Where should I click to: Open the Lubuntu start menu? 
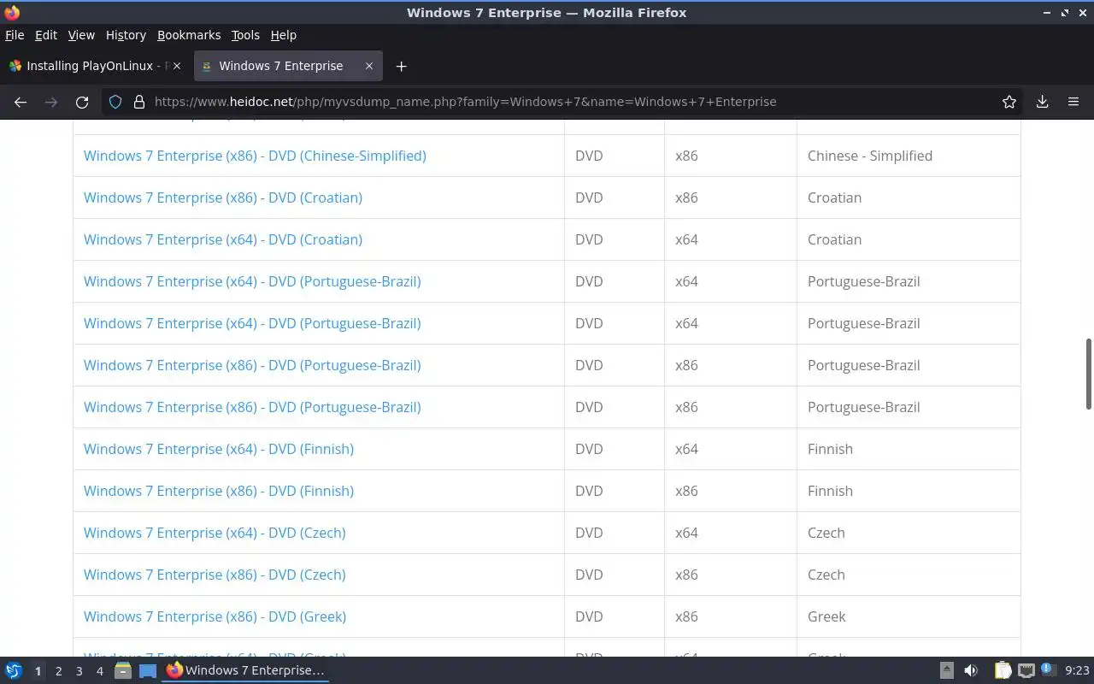(14, 670)
